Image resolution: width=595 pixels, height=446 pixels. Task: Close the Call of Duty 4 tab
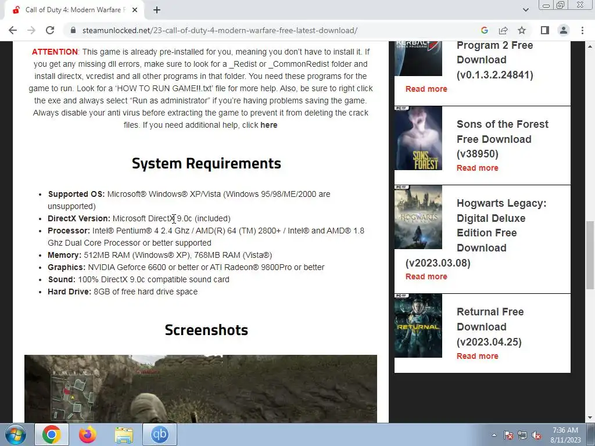click(x=135, y=10)
